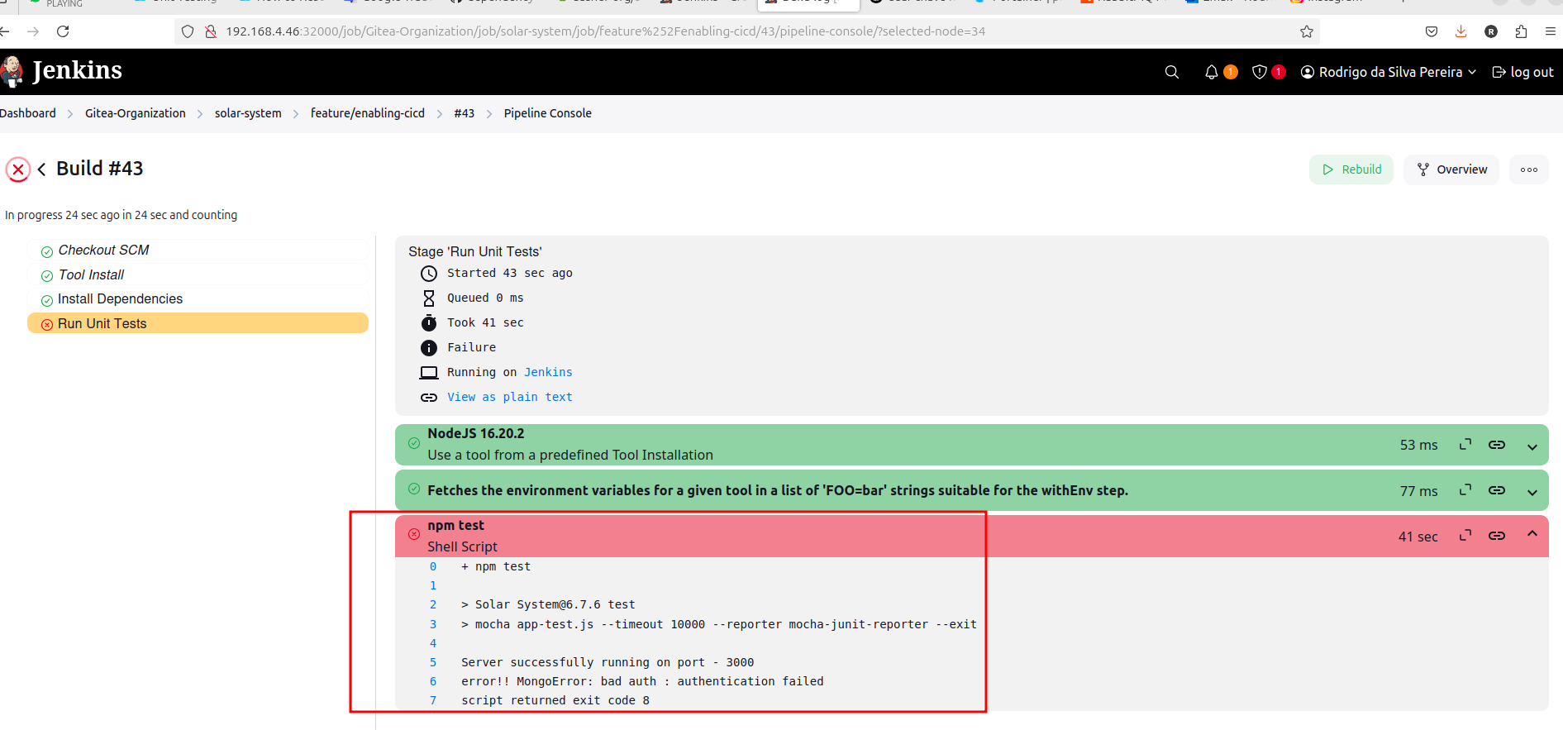
Task: Open the browser hamburger menu
Action: click(1551, 31)
